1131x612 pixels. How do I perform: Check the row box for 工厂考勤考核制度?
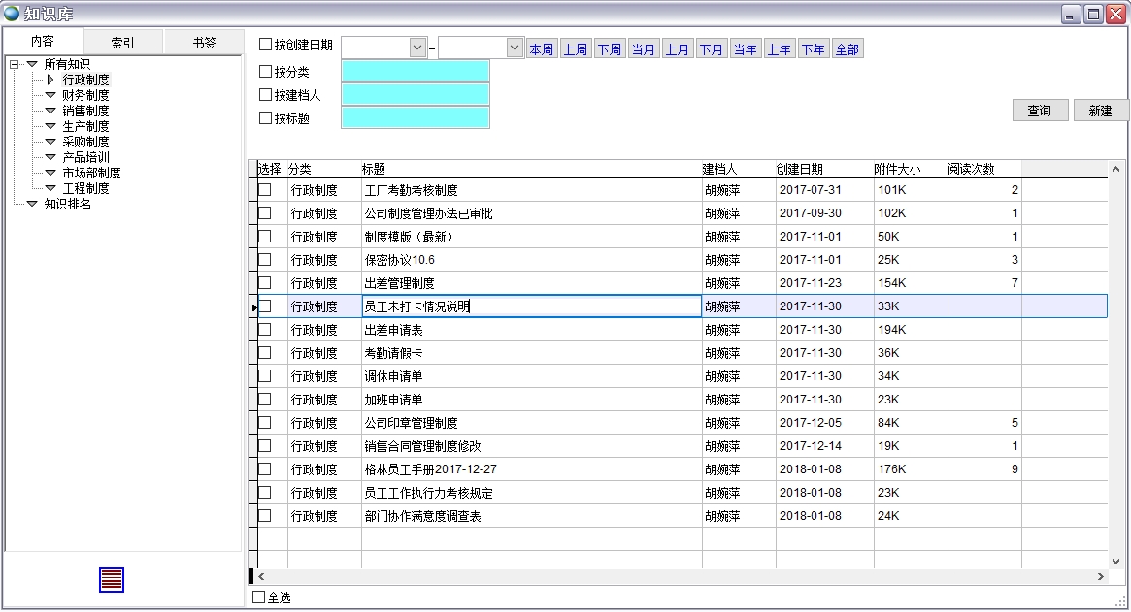(x=264, y=190)
